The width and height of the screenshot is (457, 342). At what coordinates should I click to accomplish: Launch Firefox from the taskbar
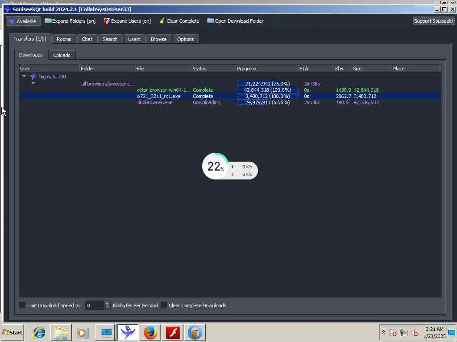click(x=150, y=332)
